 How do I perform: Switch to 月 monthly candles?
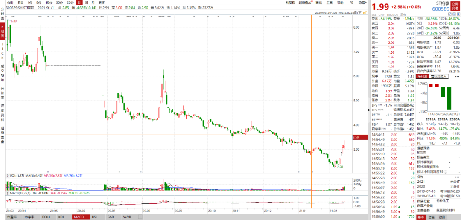click(93, 3)
